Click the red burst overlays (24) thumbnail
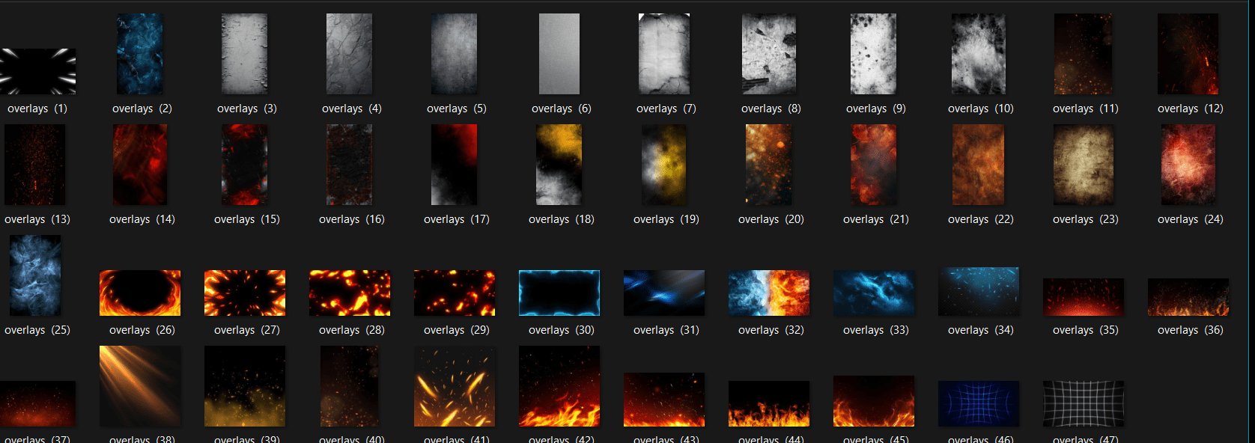 coord(1188,165)
